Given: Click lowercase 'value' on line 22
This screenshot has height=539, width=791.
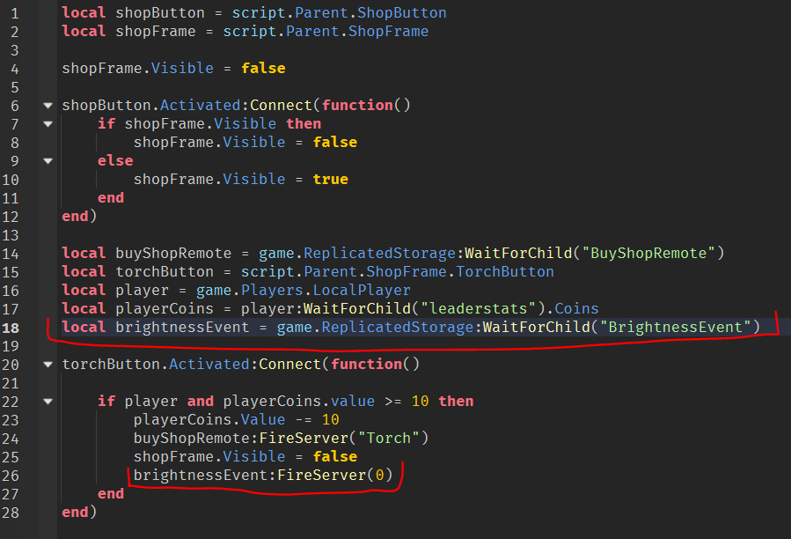Looking at the screenshot, I should (x=353, y=401).
